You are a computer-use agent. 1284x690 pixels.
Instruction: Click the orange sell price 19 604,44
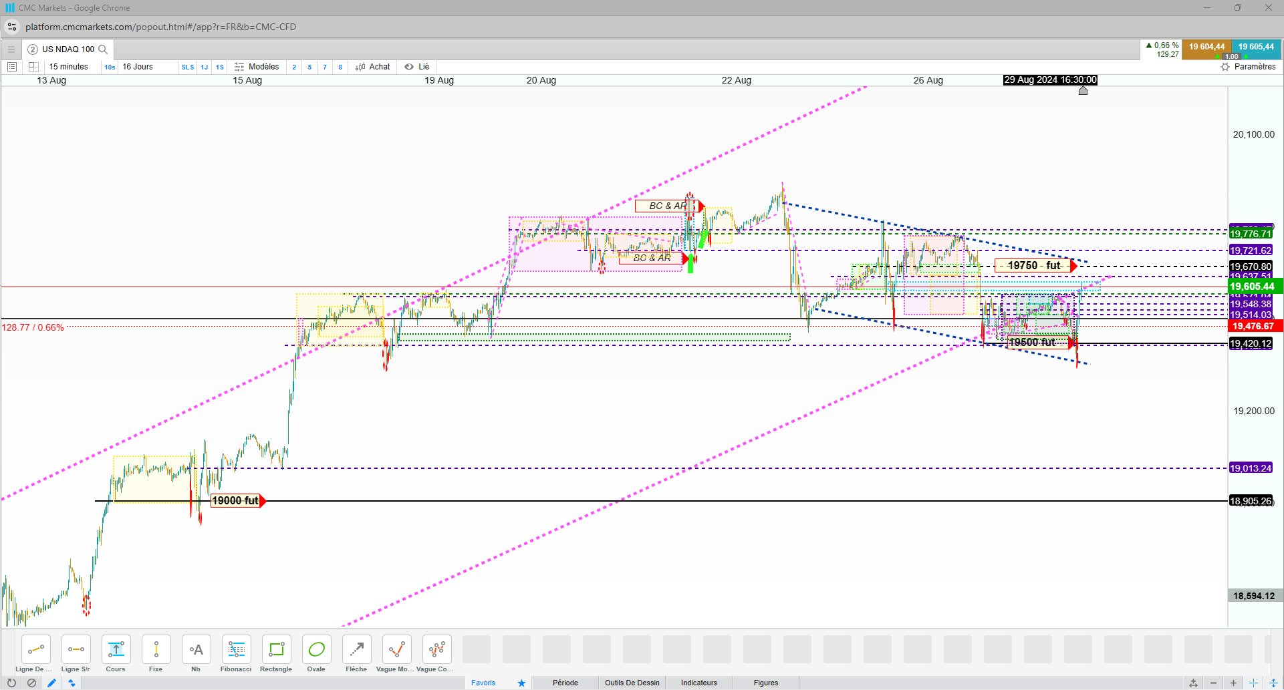(1206, 47)
